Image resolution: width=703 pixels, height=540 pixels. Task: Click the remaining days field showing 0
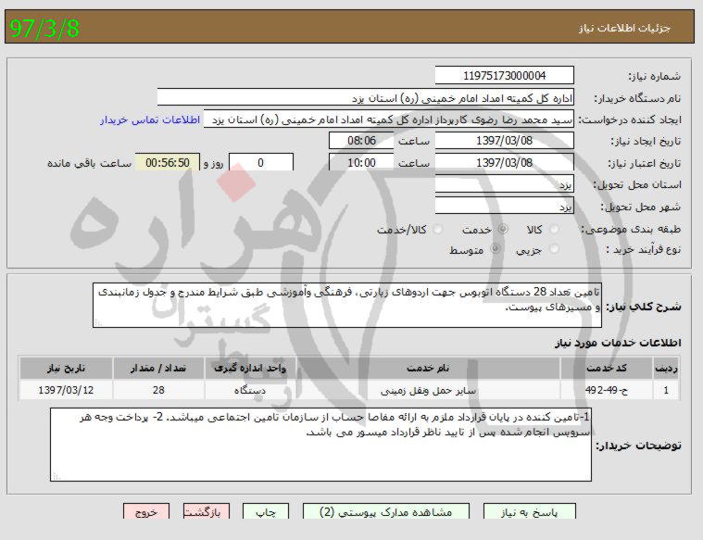click(x=261, y=162)
